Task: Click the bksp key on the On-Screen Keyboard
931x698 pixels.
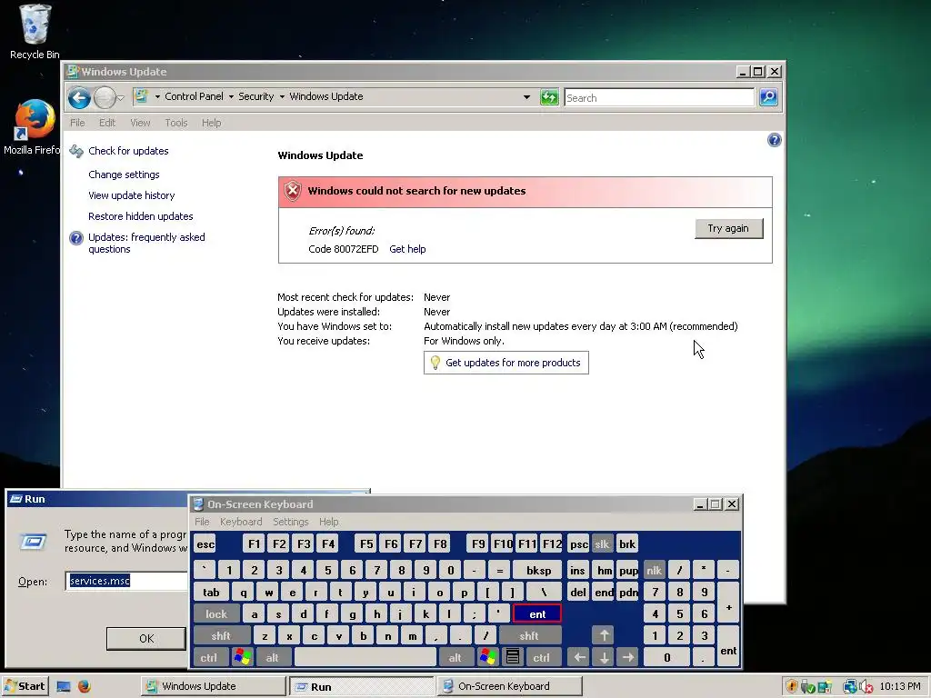Action: coord(538,571)
